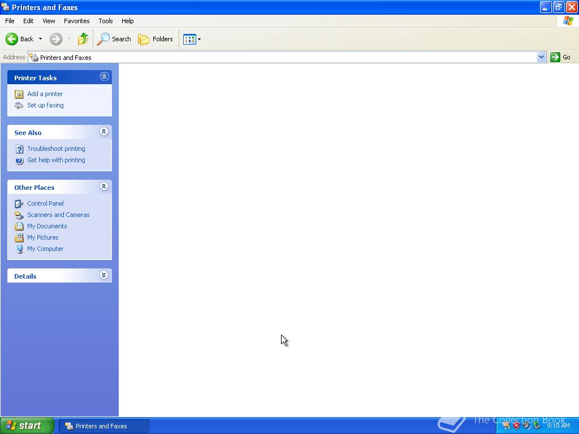Click the Forward arrow icon in toolbar
This screenshot has width=579, height=434.
56,39
